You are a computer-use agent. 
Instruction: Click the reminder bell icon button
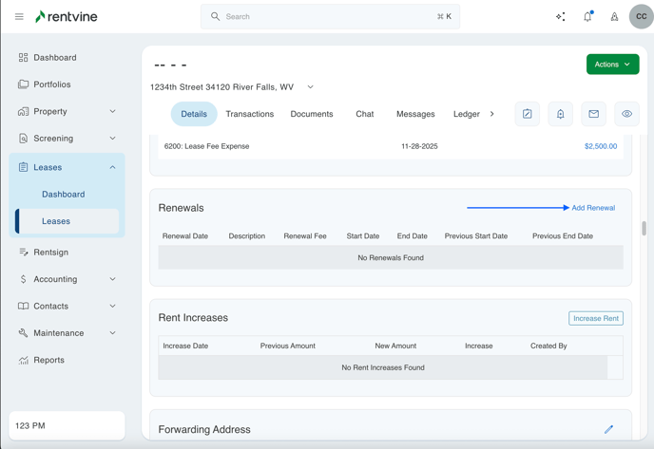[x=560, y=114]
